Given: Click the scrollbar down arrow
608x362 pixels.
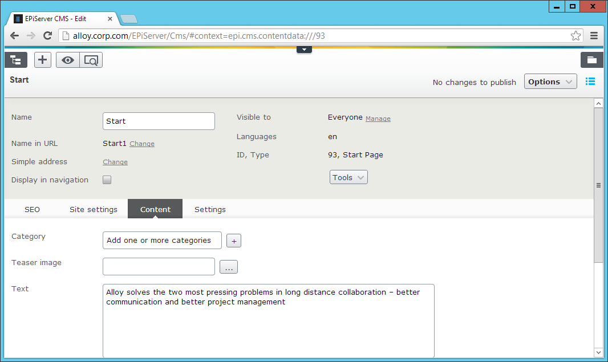Looking at the screenshot, I should pyautogui.click(x=598, y=353).
